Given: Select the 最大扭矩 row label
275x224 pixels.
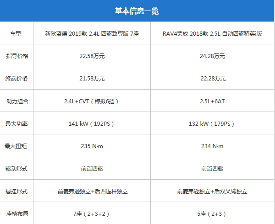Looking at the screenshot, I should coord(16,146).
